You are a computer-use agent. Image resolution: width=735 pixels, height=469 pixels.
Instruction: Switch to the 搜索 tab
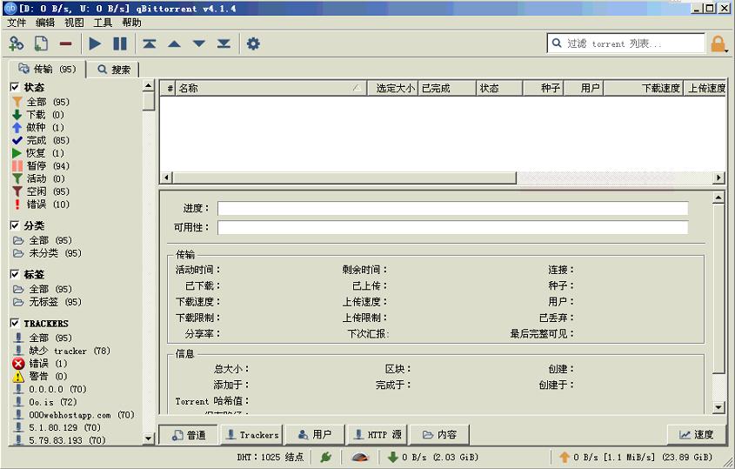click(113, 70)
